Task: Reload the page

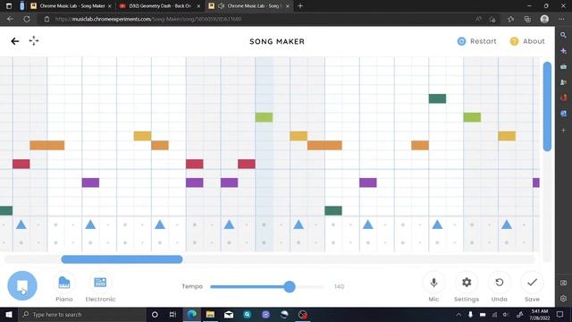Action: [x=27, y=19]
